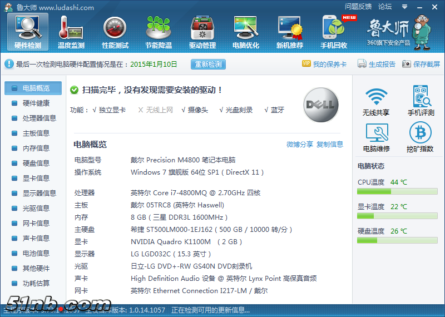Click the CPU温度 temperature bar
Viewport: 445px width, 317px height.
point(397,191)
